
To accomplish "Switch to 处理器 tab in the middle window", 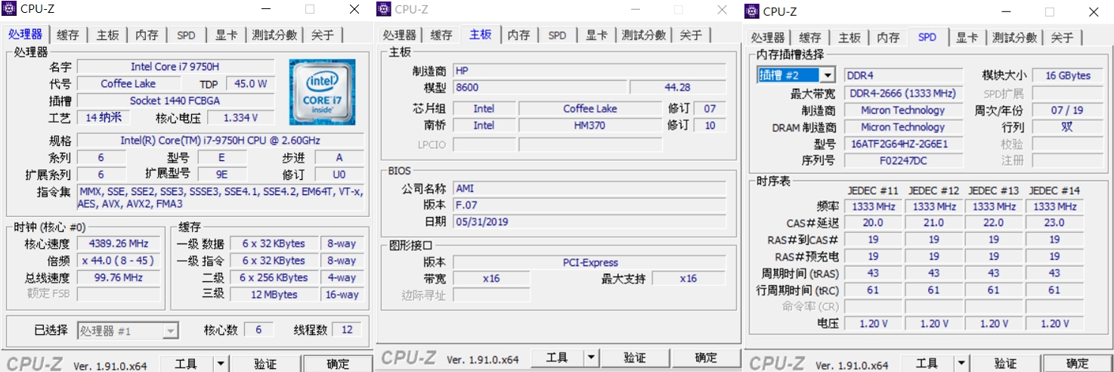I will coord(399,35).
